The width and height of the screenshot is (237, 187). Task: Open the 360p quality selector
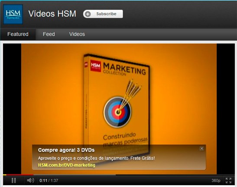216,180
